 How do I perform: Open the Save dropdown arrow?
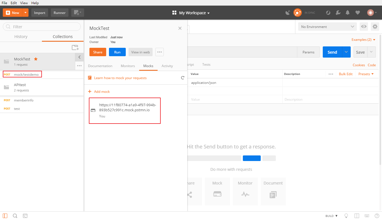[371, 52]
